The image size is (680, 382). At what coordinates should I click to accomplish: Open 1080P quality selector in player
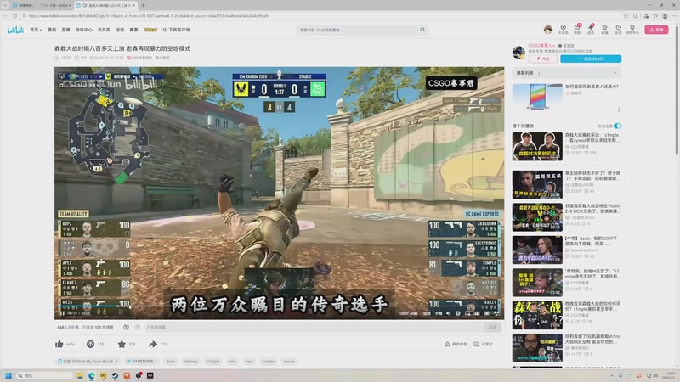coord(408,313)
